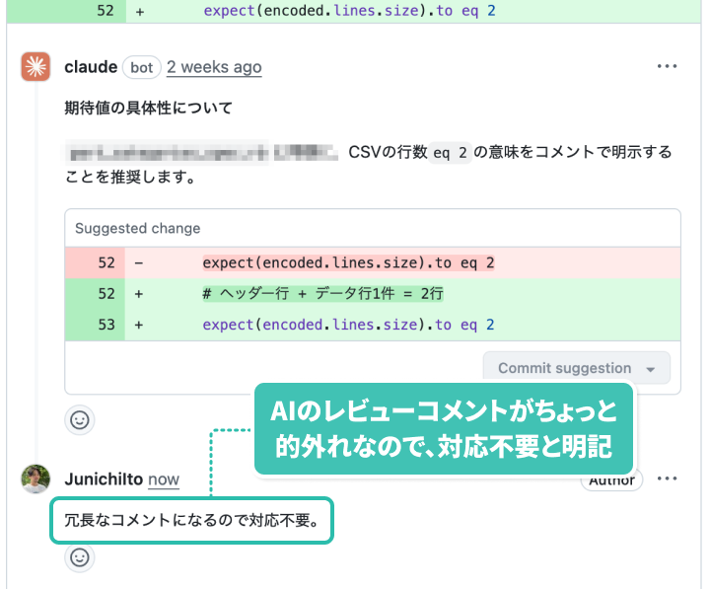This screenshot has width=710, height=589.
Task: Add emoji reaction to claude's comment
Action: (x=80, y=419)
